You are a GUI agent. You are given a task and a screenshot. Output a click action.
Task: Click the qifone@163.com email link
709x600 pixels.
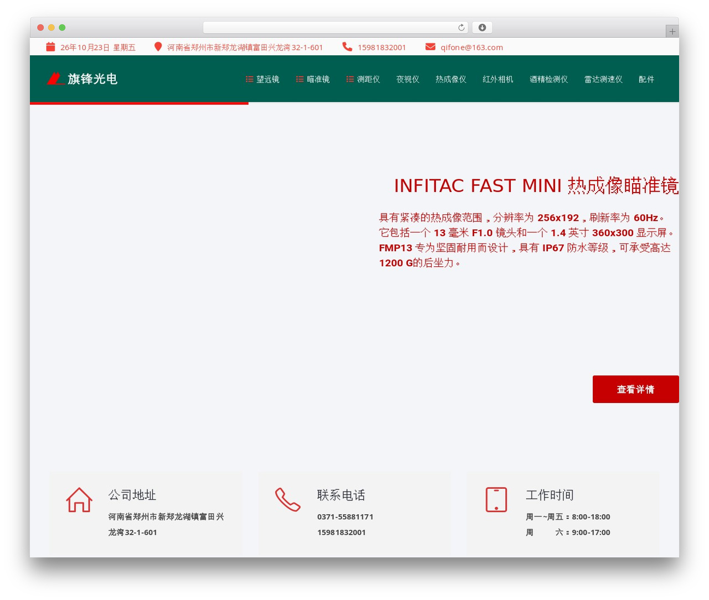pyautogui.click(x=472, y=47)
